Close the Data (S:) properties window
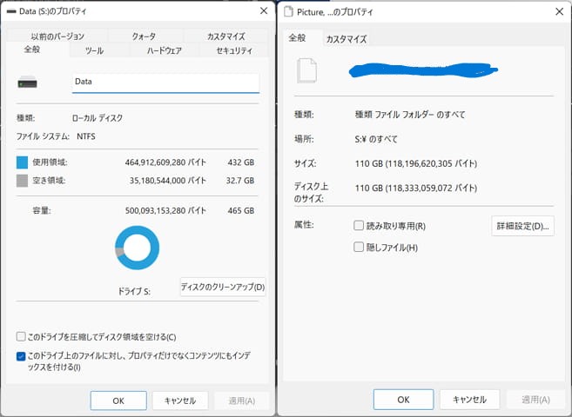The image size is (572, 417). 264,11
